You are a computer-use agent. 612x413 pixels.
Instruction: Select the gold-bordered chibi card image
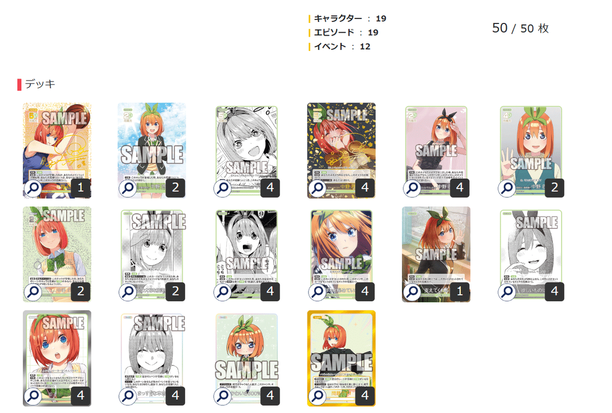[x=341, y=358]
